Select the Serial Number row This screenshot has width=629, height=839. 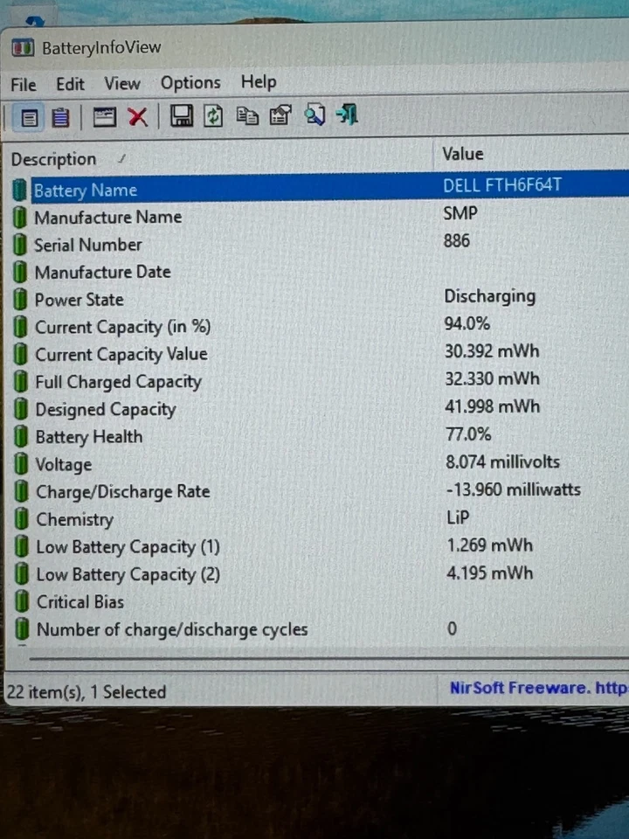(x=320, y=244)
